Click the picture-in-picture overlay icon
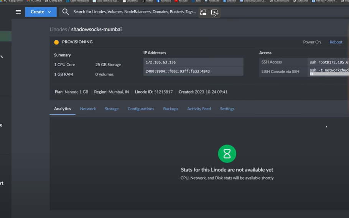This screenshot has height=218, width=349. pos(203,13)
